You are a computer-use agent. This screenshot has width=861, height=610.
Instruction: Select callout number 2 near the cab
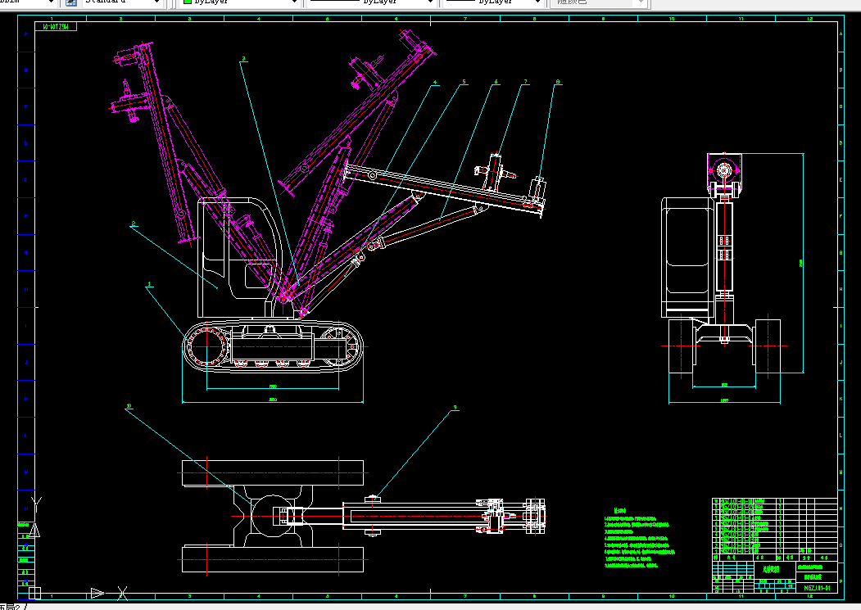(x=134, y=224)
